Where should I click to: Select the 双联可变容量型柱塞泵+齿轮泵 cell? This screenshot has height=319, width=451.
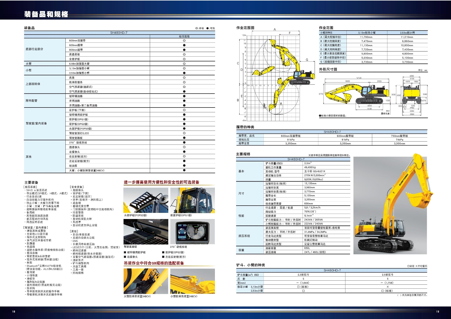(x=327, y=228)
